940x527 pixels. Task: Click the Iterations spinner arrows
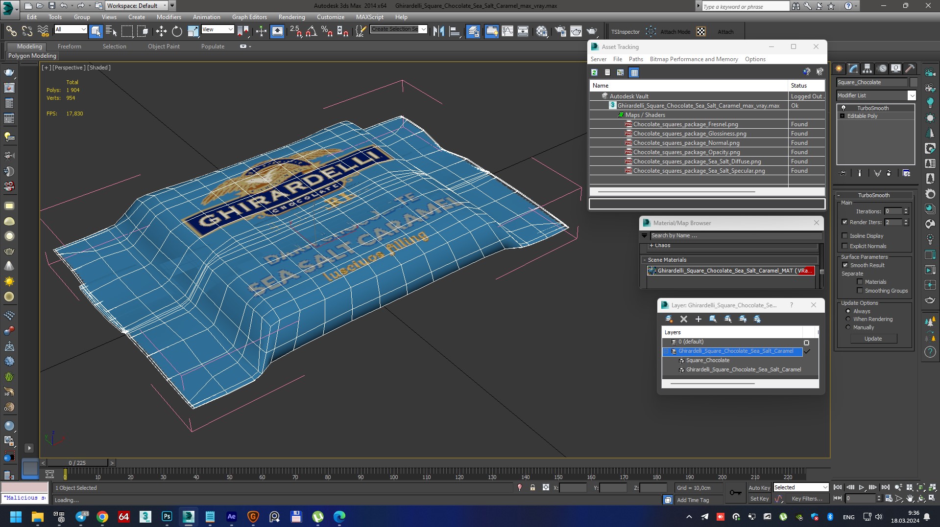pos(906,211)
